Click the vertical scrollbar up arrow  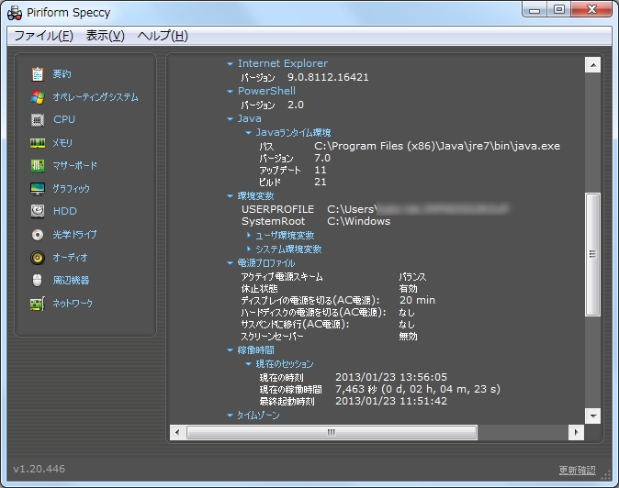(x=593, y=64)
